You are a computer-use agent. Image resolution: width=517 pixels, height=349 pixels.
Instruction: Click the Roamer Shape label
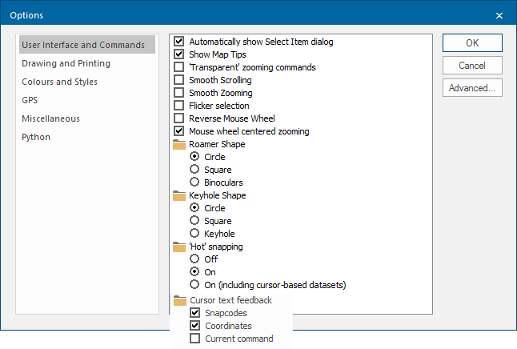(217, 144)
